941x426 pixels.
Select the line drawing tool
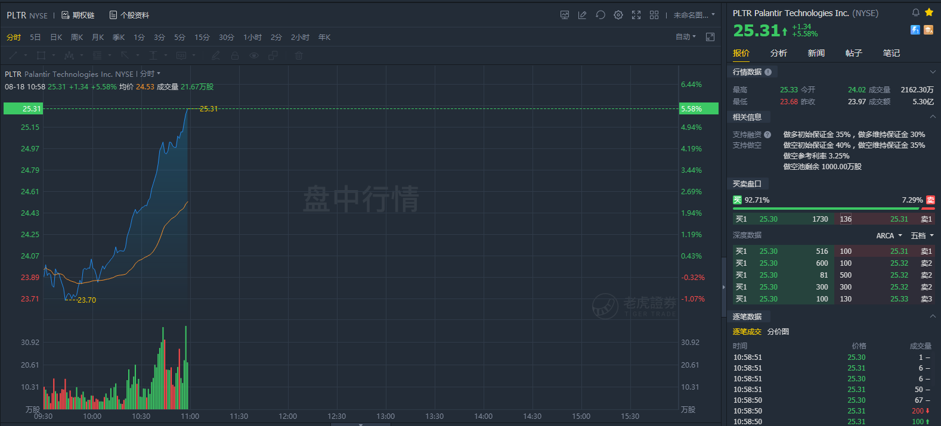coord(13,55)
